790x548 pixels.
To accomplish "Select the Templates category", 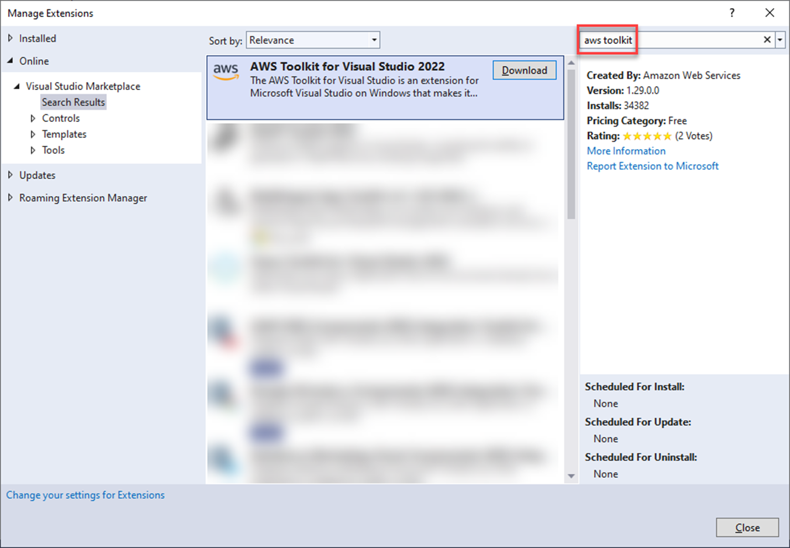I will click(64, 134).
